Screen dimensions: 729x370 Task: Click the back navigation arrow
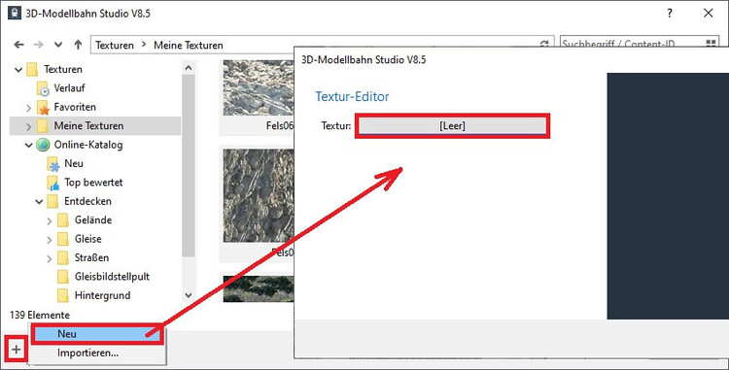(18, 45)
